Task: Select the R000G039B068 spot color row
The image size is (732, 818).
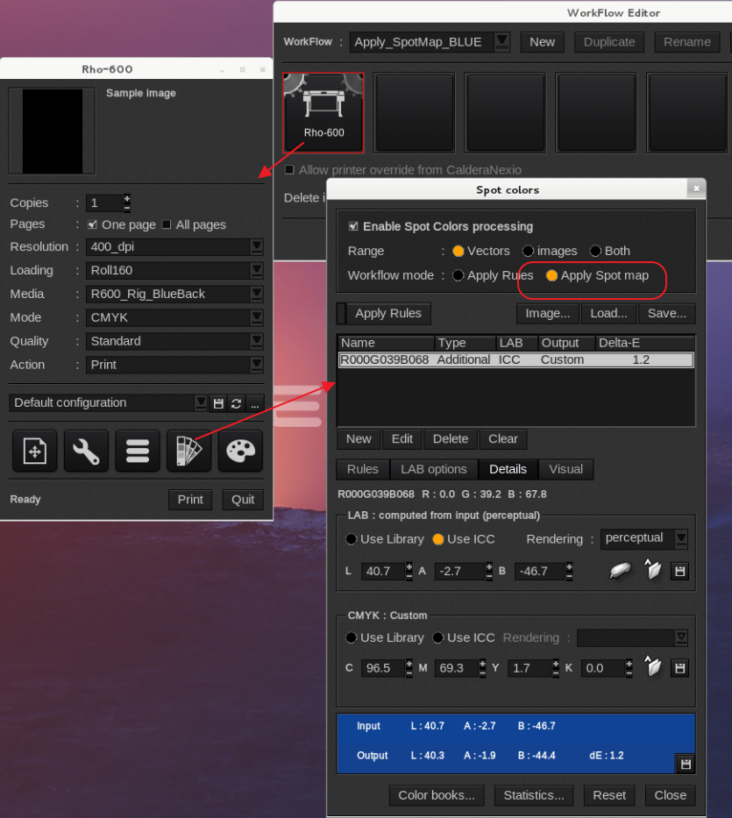Action: pyautogui.click(x=515, y=359)
